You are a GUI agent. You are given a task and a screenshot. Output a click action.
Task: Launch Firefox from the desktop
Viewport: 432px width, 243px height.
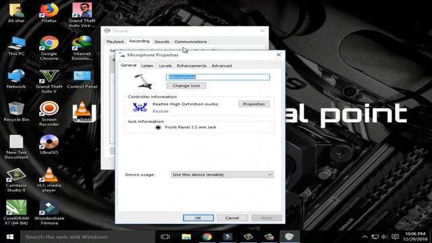[49, 13]
